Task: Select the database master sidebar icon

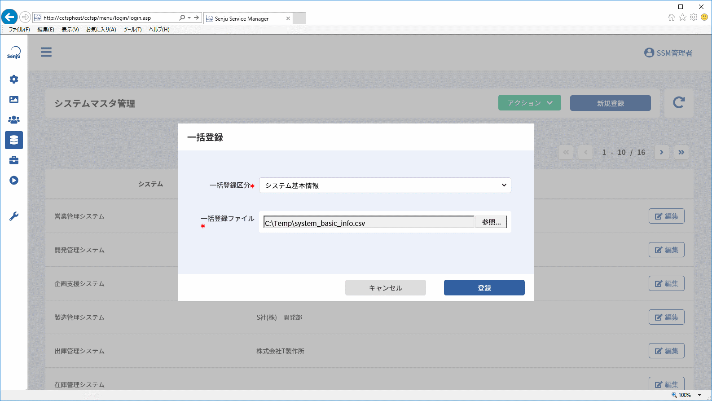Action: (14, 140)
